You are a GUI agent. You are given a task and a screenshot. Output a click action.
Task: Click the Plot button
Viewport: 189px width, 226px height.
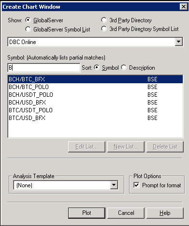coord(87,213)
